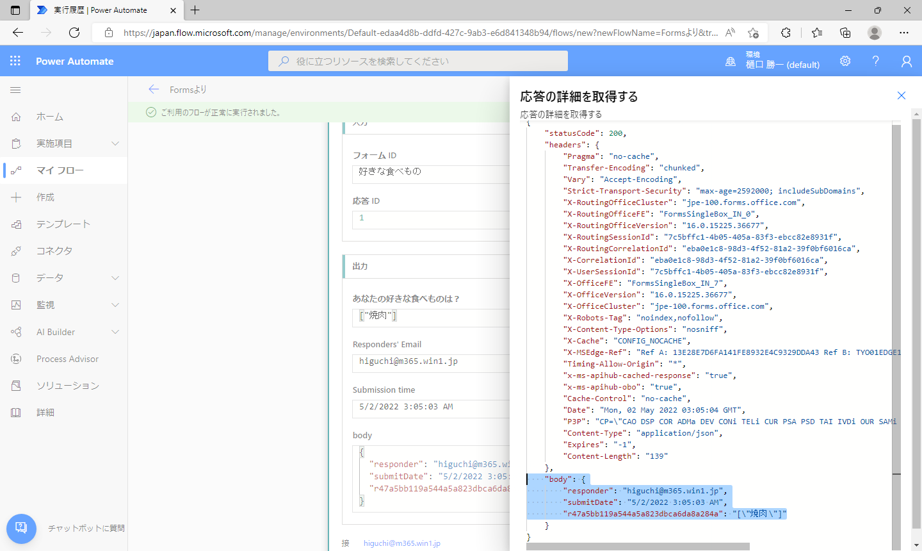Viewport: 922px width, 551px height.
Task: Click the browser back button
Action: coord(18,33)
